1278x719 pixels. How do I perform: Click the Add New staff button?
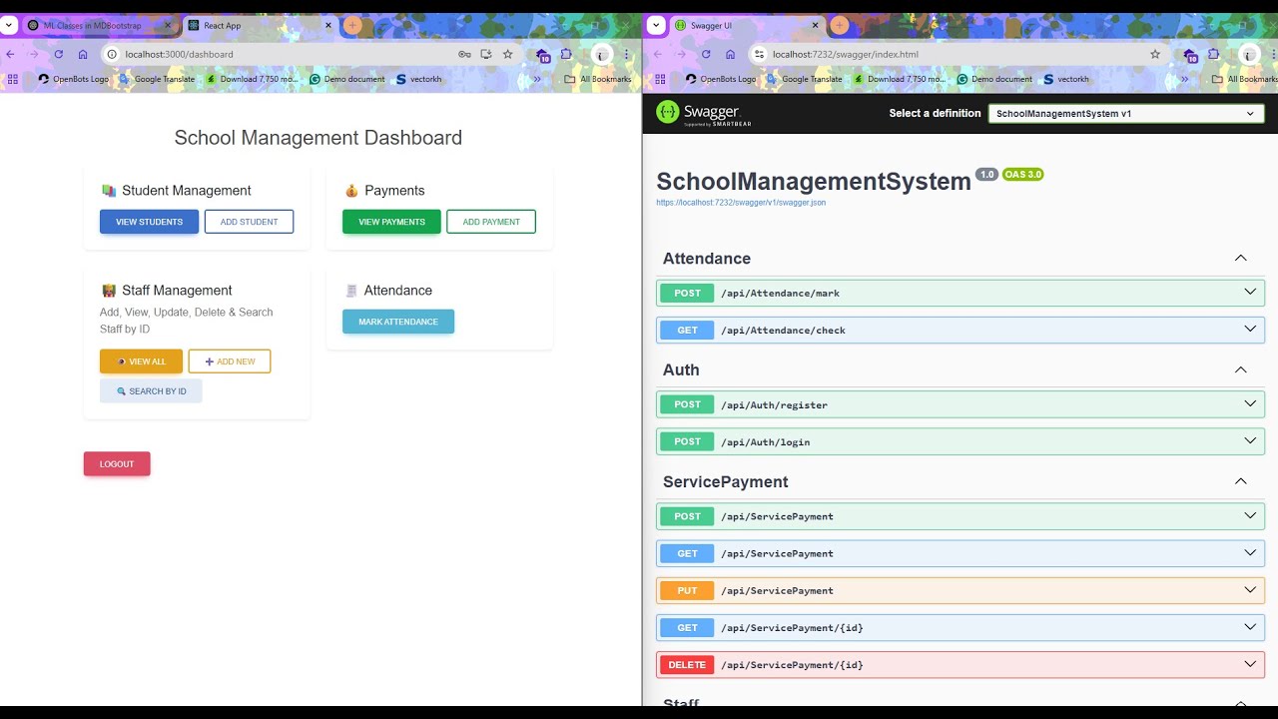pyautogui.click(x=230, y=361)
